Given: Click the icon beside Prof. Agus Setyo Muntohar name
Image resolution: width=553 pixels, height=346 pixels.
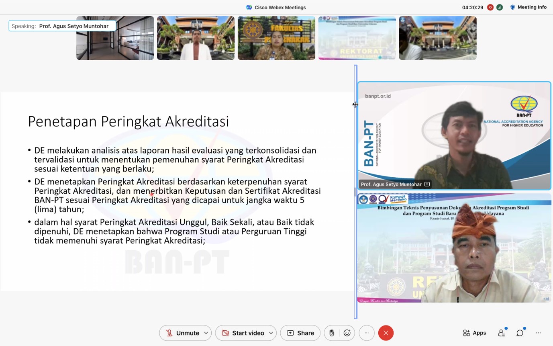Looking at the screenshot, I should (x=427, y=184).
